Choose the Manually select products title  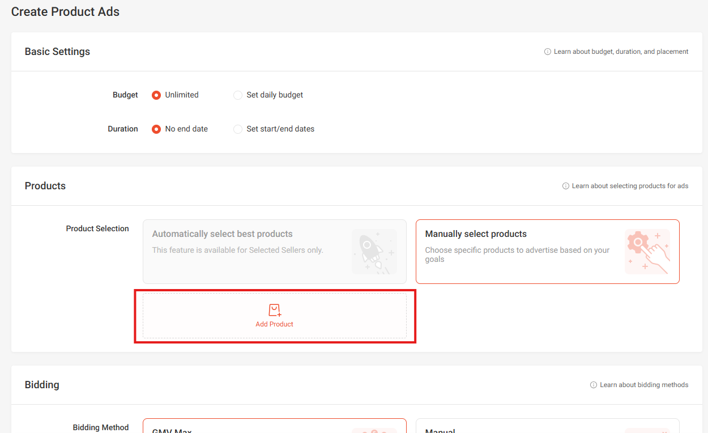click(476, 234)
